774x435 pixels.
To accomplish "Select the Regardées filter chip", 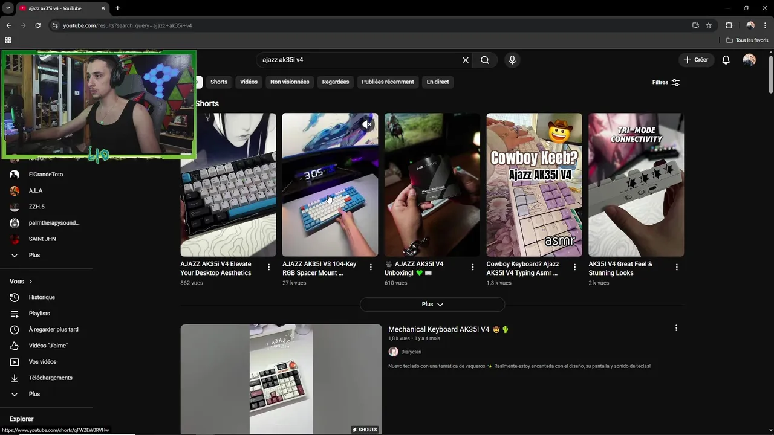I will pos(336,82).
